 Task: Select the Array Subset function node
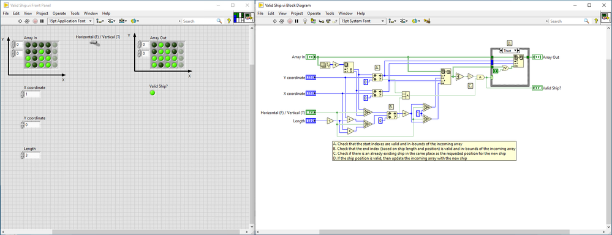pyautogui.click(x=445, y=76)
